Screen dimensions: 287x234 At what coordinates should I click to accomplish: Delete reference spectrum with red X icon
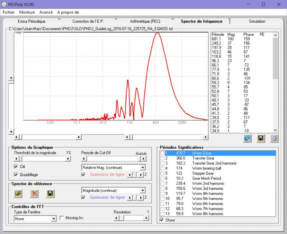click(34, 194)
